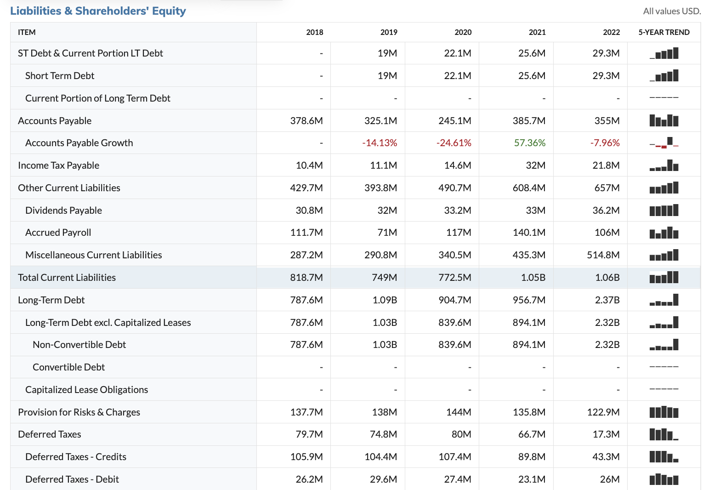Click the 1.05B Total Current Liabilities cell
Image resolution: width=703 pixels, height=490 pixels.
[533, 278]
